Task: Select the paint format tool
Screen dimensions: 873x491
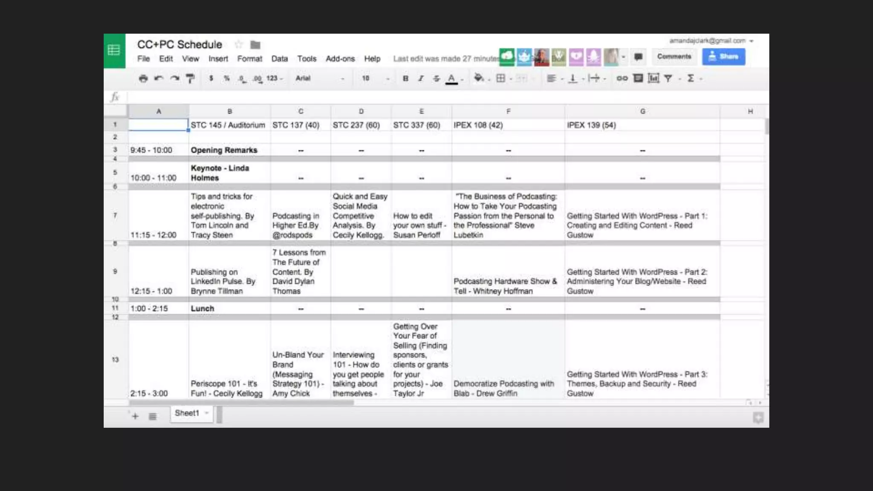Action: [190, 78]
